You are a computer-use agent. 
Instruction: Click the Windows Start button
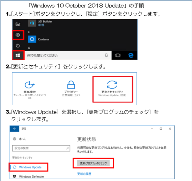18,56
